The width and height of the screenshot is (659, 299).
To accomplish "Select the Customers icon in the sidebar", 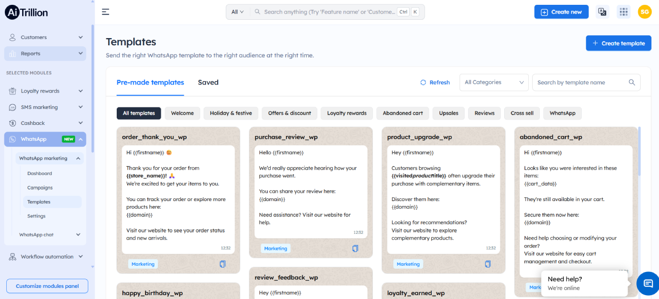I will click(12, 37).
